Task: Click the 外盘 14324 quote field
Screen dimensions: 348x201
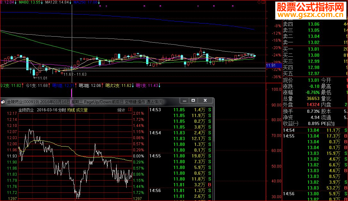Action: (x=301, y=105)
